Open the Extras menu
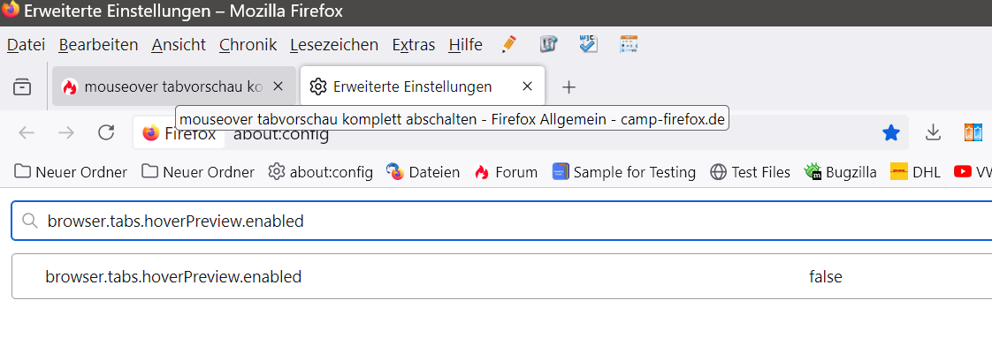Viewport: 992px width, 338px height. pos(414,45)
